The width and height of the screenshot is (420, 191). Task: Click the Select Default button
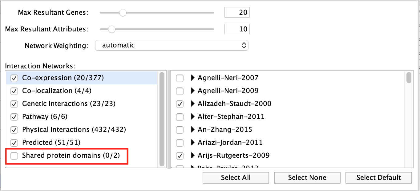pyautogui.click(x=378, y=178)
